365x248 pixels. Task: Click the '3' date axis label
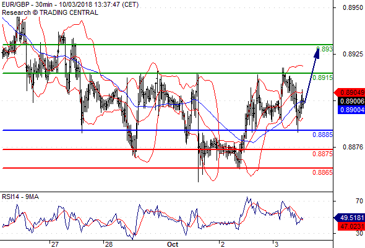point(276,244)
